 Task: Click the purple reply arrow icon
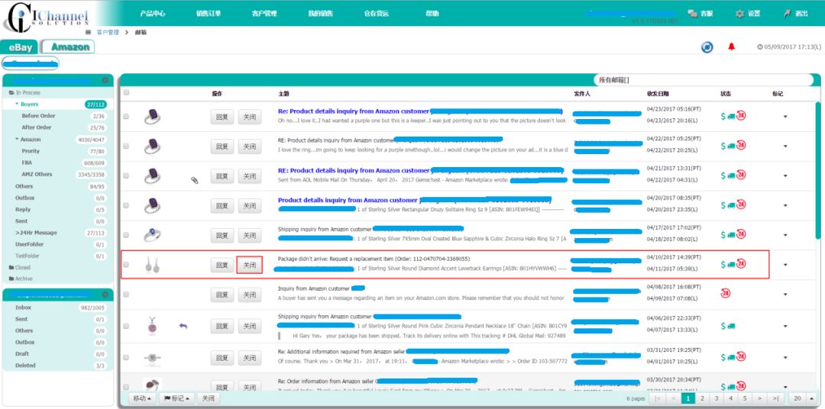click(x=183, y=326)
